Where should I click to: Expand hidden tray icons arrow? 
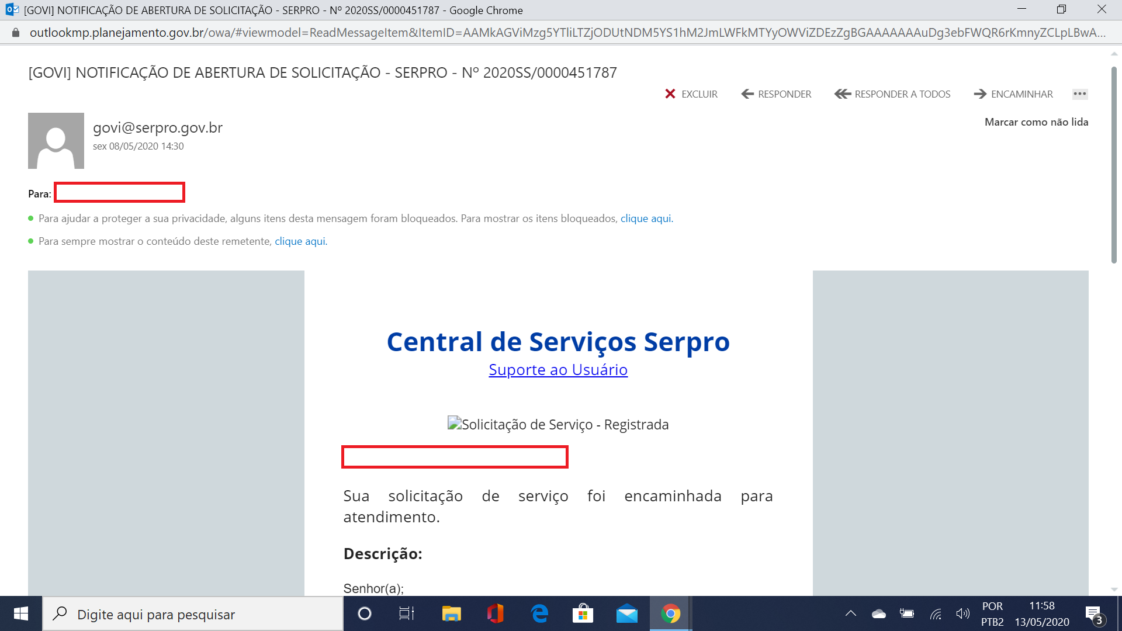[850, 613]
